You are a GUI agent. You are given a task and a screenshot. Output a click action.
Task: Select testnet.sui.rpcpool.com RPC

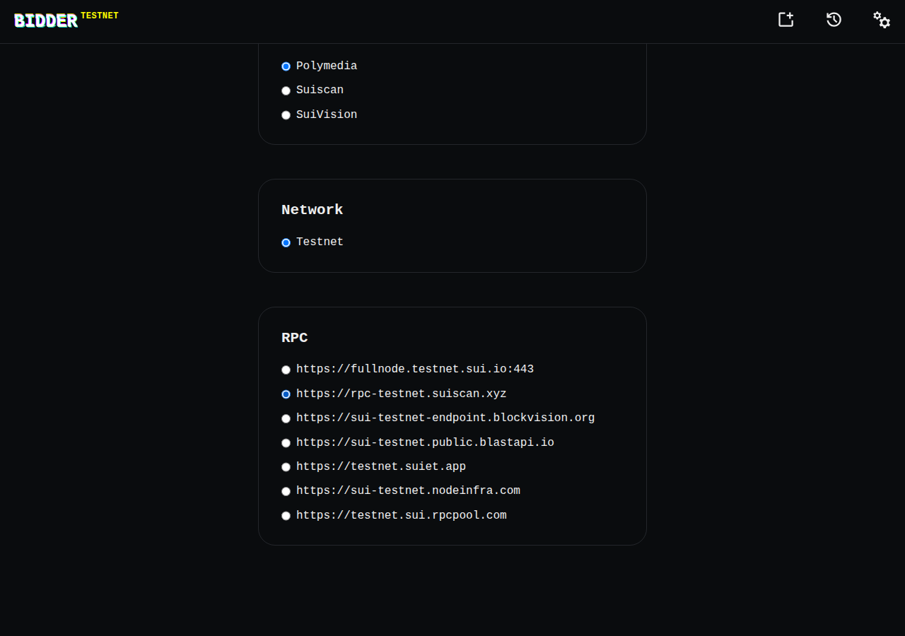286,516
